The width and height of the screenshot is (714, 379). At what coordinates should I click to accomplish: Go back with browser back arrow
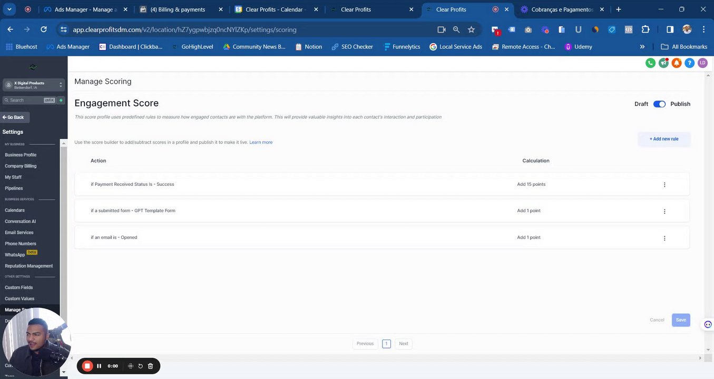10,29
